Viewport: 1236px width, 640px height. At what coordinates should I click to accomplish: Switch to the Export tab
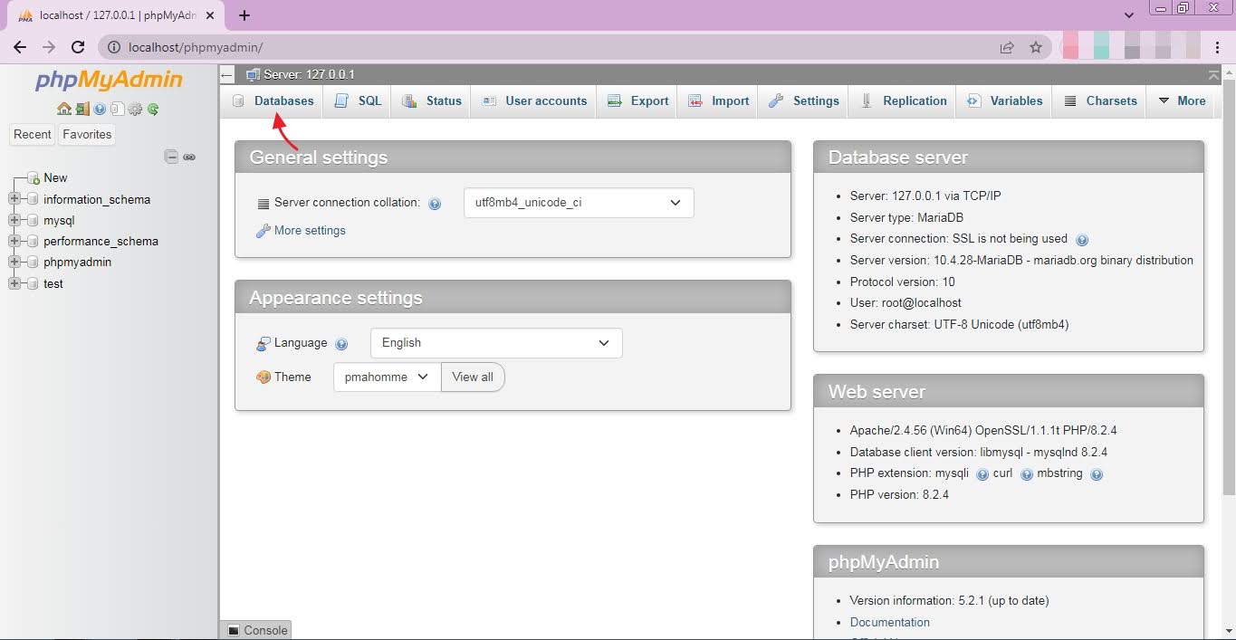[x=637, y=101]
